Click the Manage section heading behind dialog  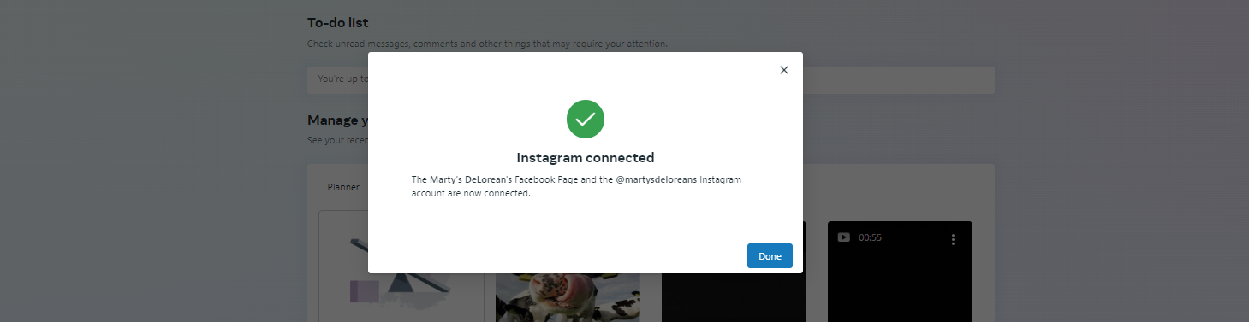pos(338,120)
